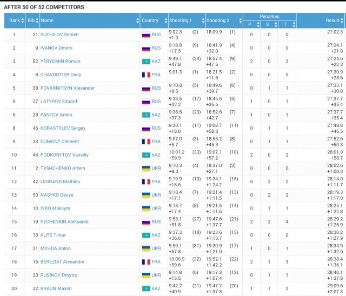Sort by Shooting 2 column arrows
This screenshot has width=346, height=296.
(241, 21)
